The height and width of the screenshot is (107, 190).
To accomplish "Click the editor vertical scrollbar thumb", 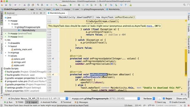I will [186, 68].
